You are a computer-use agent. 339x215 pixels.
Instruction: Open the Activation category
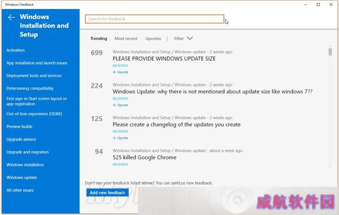point(15,50)
